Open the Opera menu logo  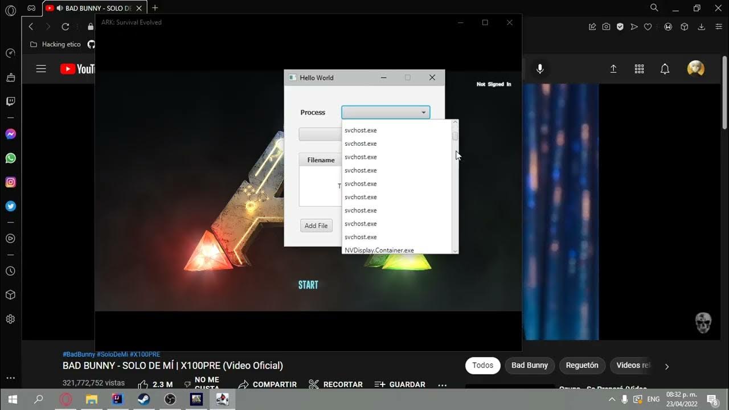[x=10, y=11]
